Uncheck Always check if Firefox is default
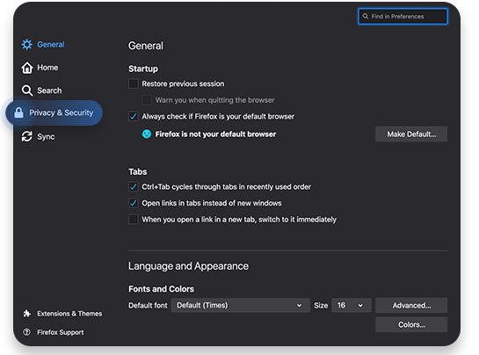The height and width of the screenshot is (355, 479). (x=134, y=116)
